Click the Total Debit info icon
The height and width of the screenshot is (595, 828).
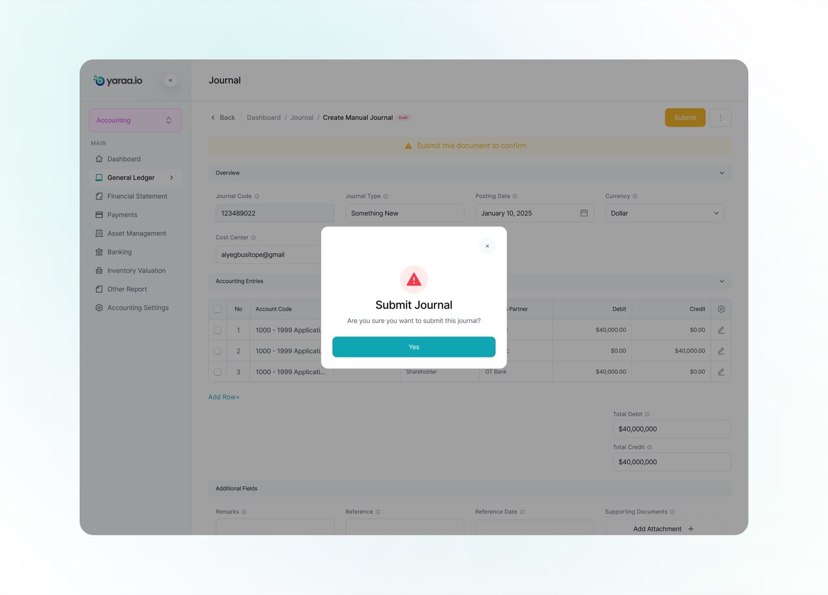tap(647, 414)
